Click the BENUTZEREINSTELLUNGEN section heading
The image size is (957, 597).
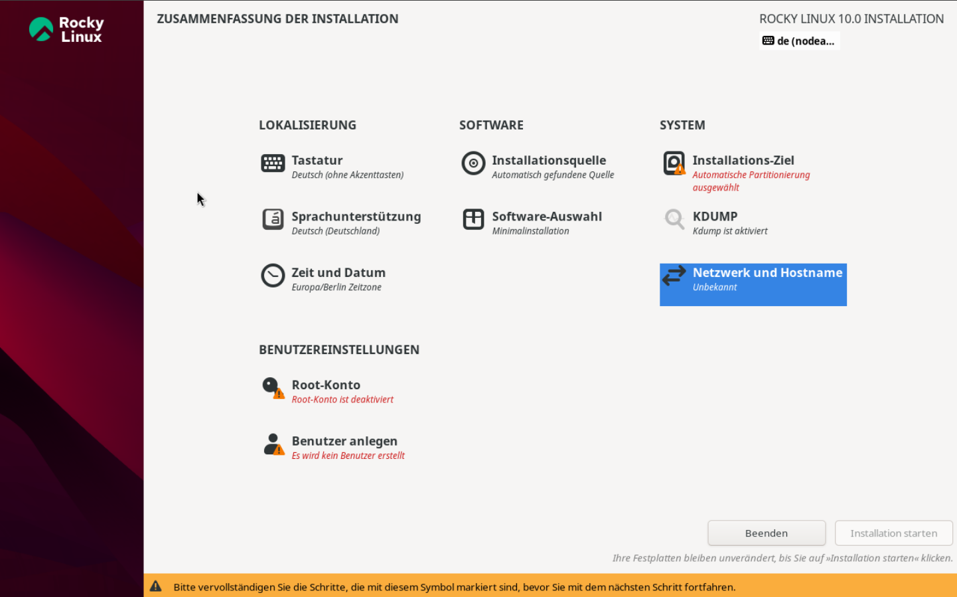coord(339,349)
